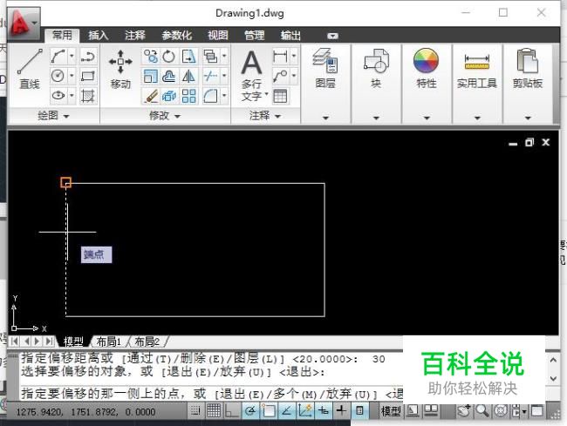
Task: Select the Multileader tool
Action: [x=280, y=76]
